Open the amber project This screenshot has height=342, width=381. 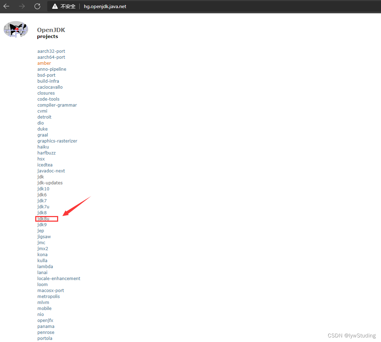click(44, 63)
